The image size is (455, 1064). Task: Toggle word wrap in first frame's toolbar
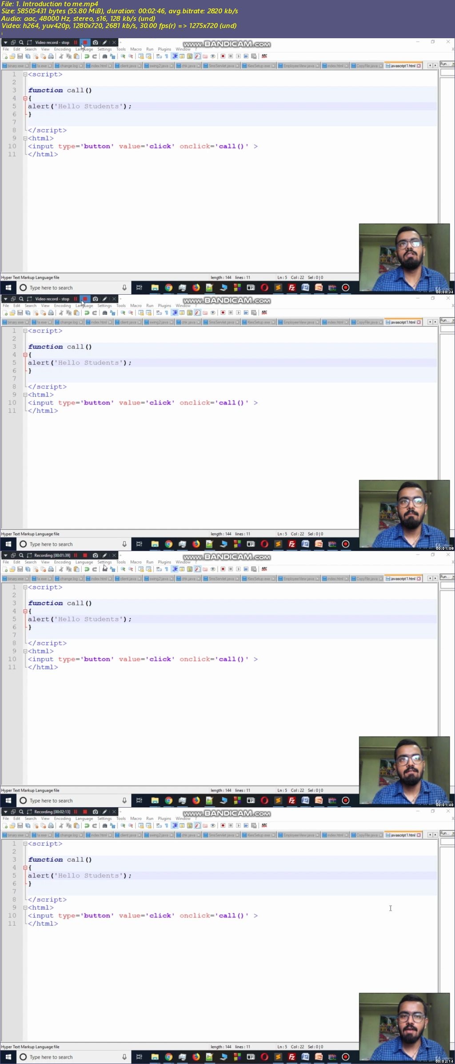point(159,56)
